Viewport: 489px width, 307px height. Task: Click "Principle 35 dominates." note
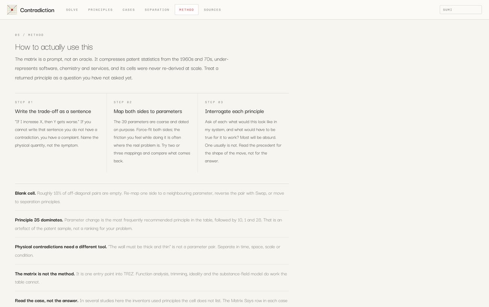152,224
